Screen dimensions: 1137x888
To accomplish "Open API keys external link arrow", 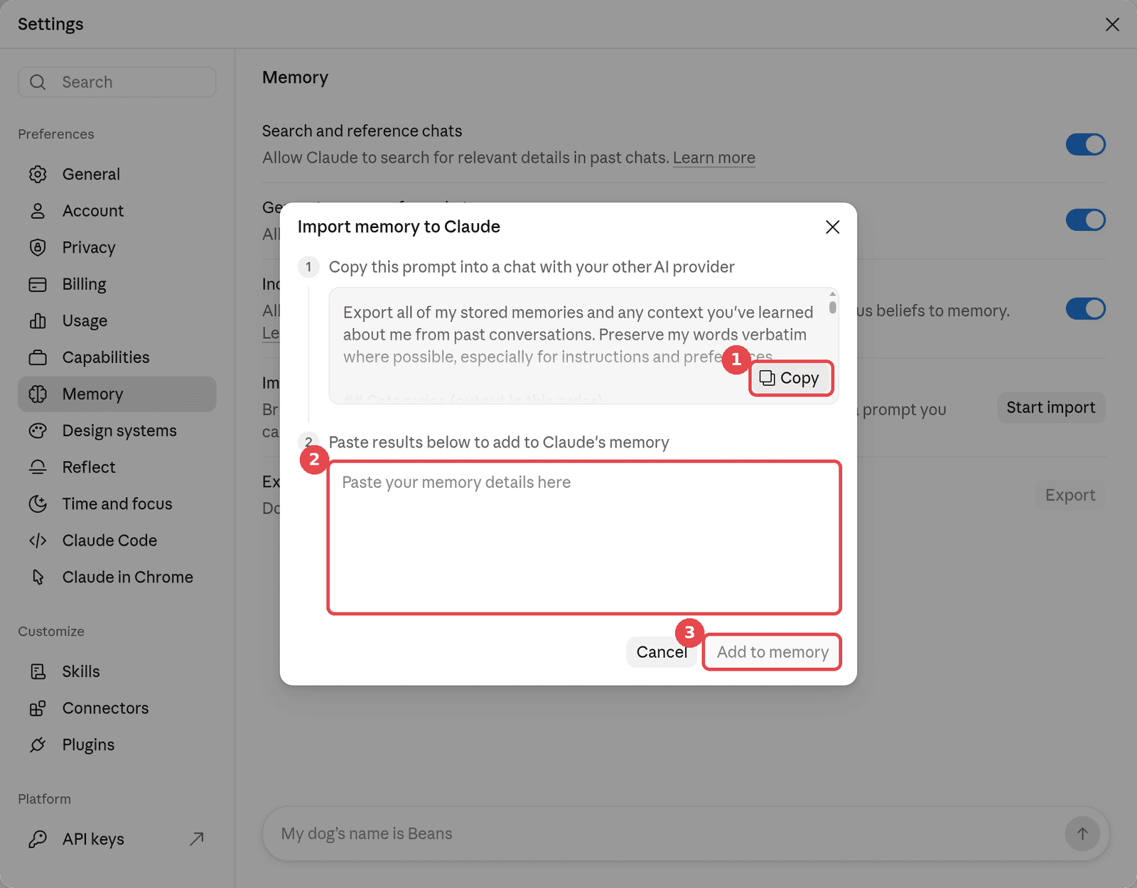I will [197, 839].
